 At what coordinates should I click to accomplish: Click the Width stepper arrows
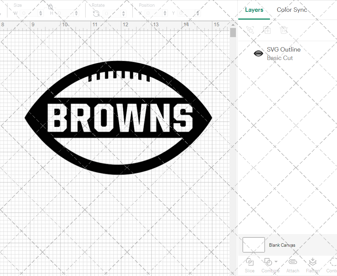(41, 13)
